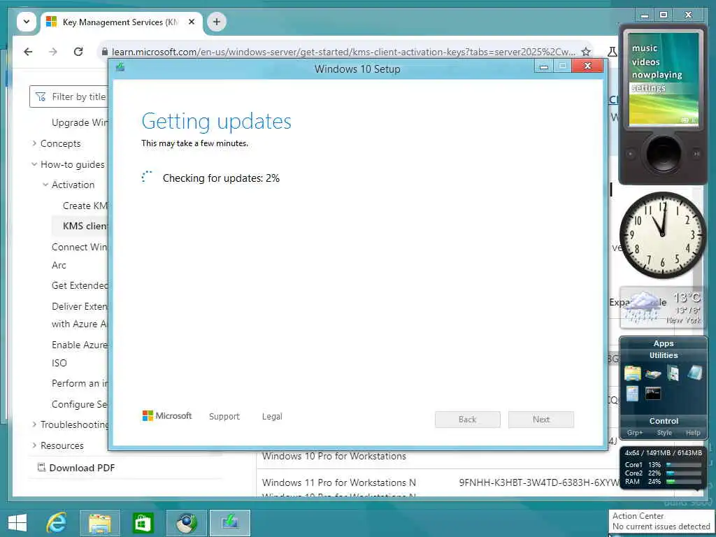The image size is (716, 537).
Task: Click the Apps header in launcher gadget
Action: coord(663,343)
